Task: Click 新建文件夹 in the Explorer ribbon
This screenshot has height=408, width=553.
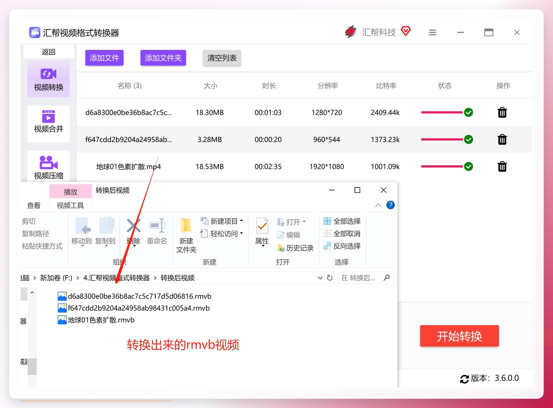Action: tap(186, 235)
